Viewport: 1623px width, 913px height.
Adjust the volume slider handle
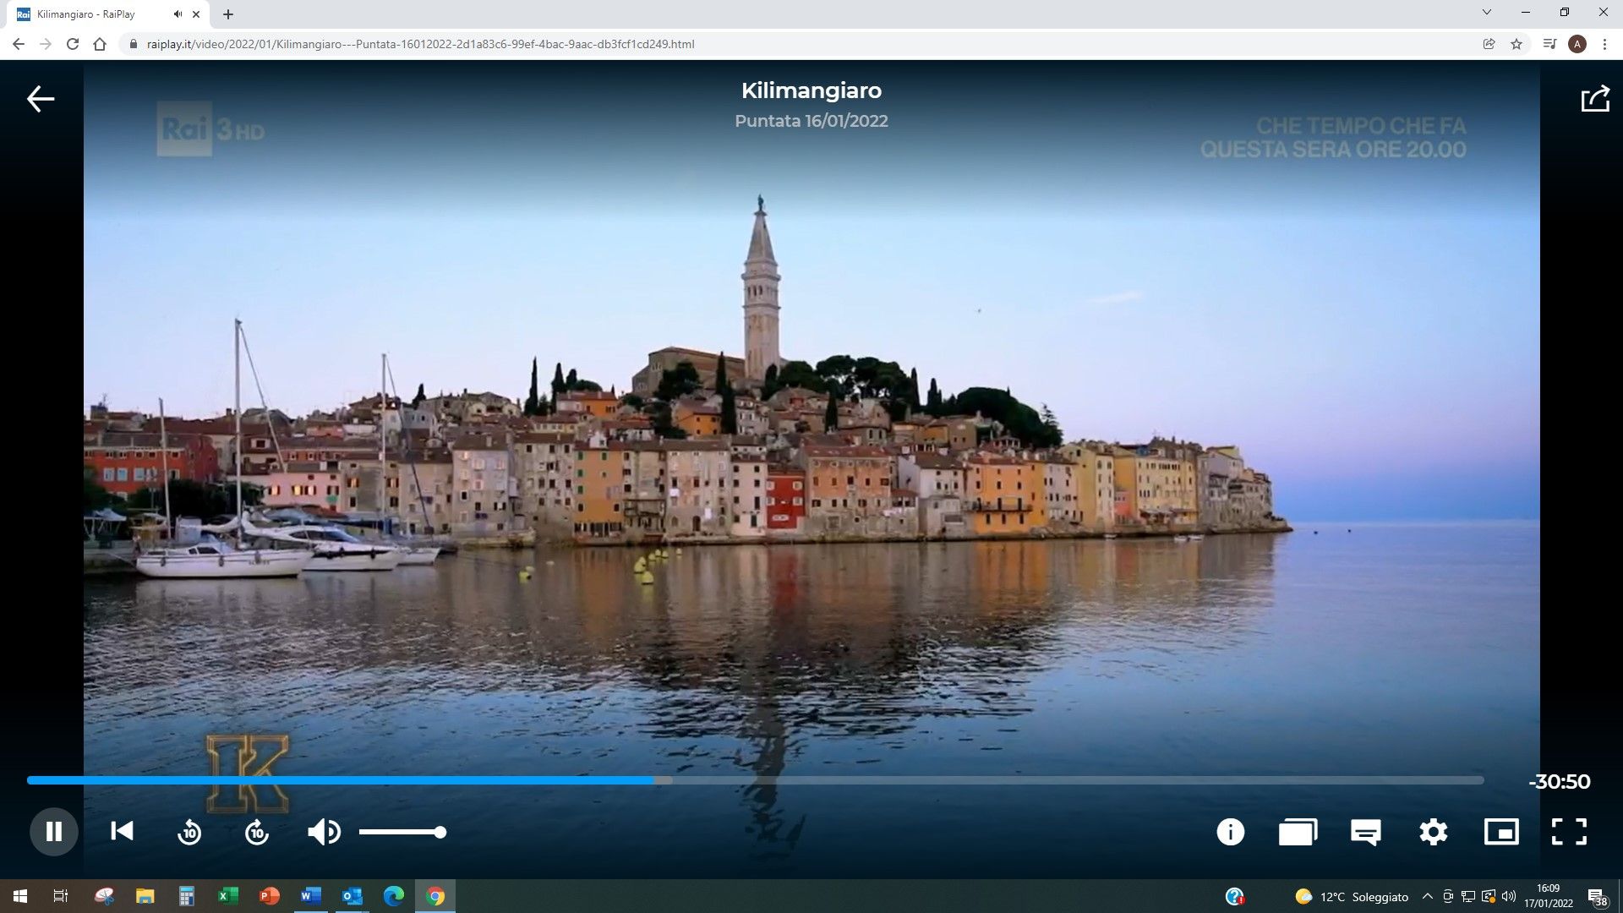(440, 833)
